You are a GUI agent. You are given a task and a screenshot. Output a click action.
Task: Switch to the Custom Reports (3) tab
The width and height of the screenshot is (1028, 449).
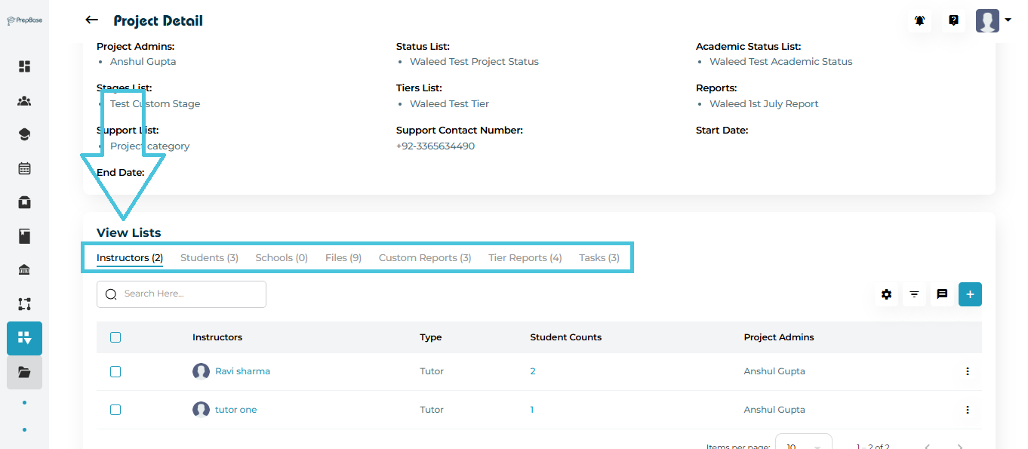[x=425, y=257]
